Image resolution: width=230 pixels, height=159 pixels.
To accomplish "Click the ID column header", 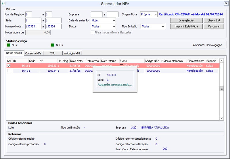I will point(20,61).
